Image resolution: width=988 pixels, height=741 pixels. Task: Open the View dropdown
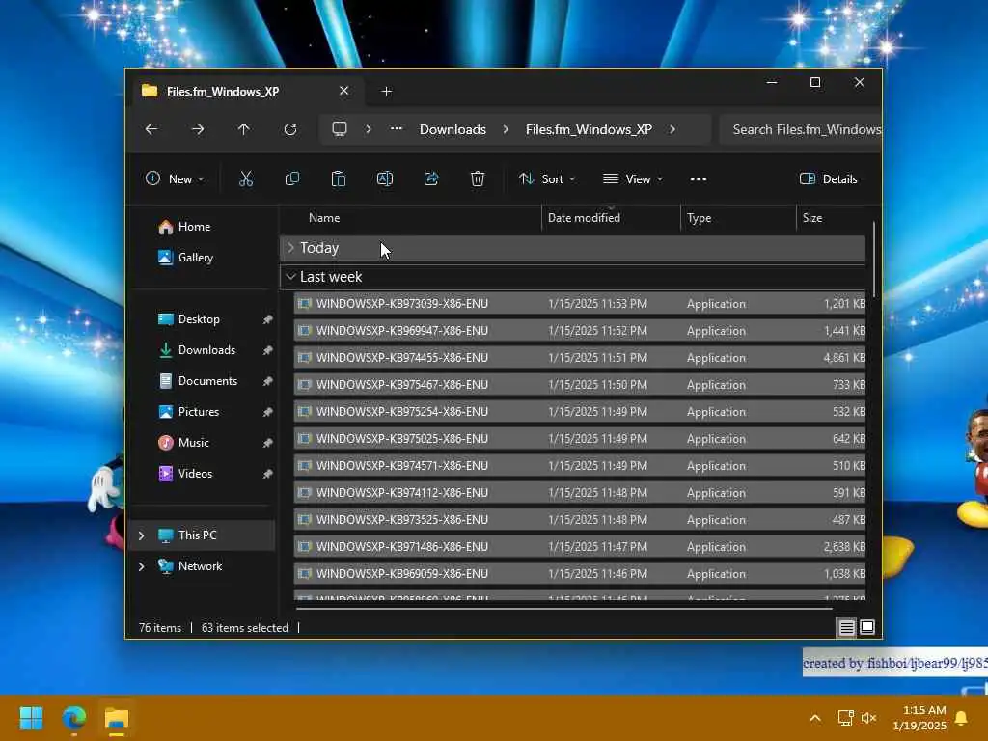point(633,178)
